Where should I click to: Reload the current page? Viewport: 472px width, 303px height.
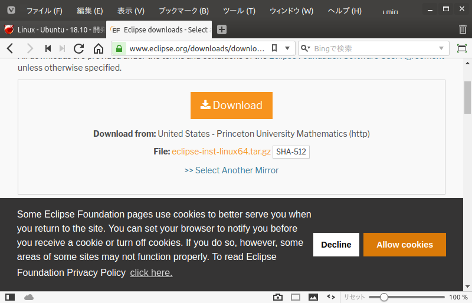[x=79, y=48]
